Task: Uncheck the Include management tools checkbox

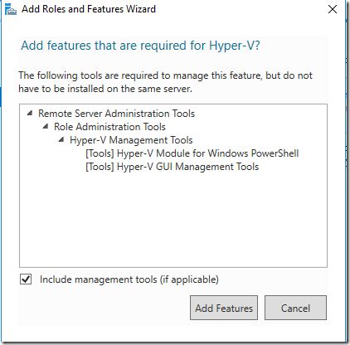Action: pos(26,279)
